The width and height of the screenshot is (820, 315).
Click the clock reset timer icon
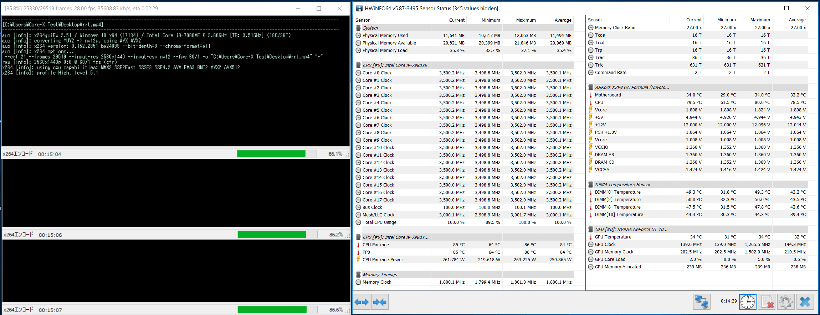coord(748,302)
